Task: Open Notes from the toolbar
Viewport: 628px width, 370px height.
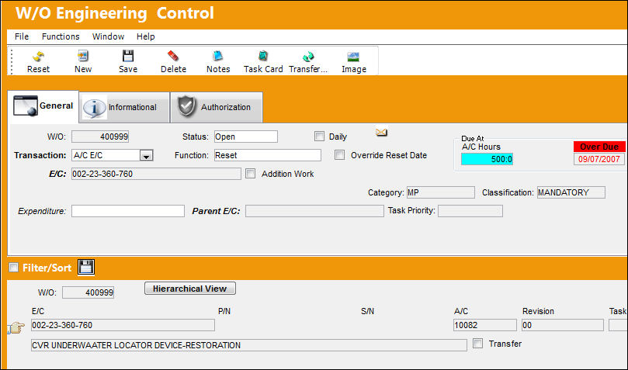Action: click(x=218, y=56)
